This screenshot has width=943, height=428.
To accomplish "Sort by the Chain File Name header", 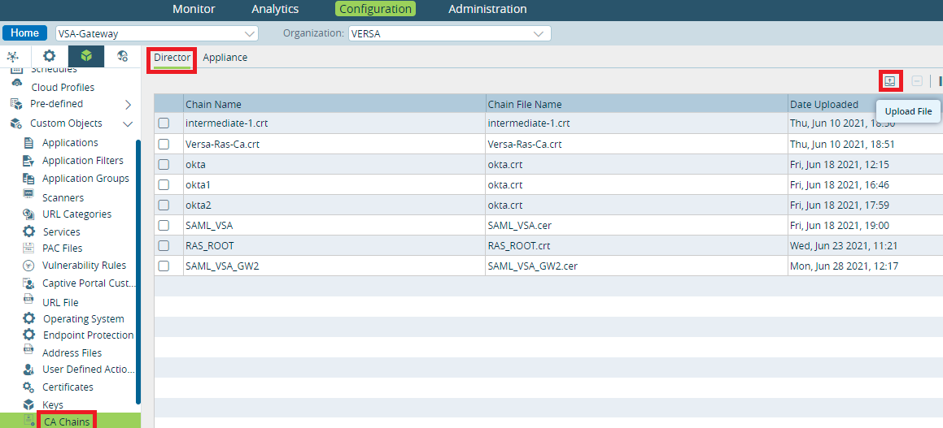I will click(637, 104).
